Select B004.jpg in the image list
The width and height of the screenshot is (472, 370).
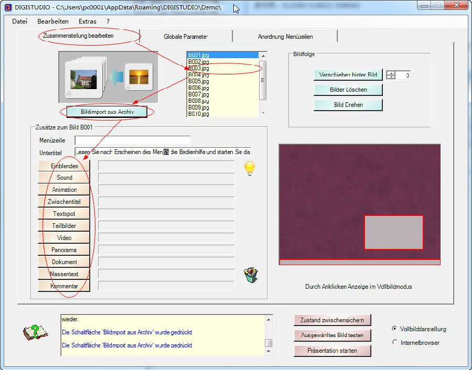[x=223, y=74]
